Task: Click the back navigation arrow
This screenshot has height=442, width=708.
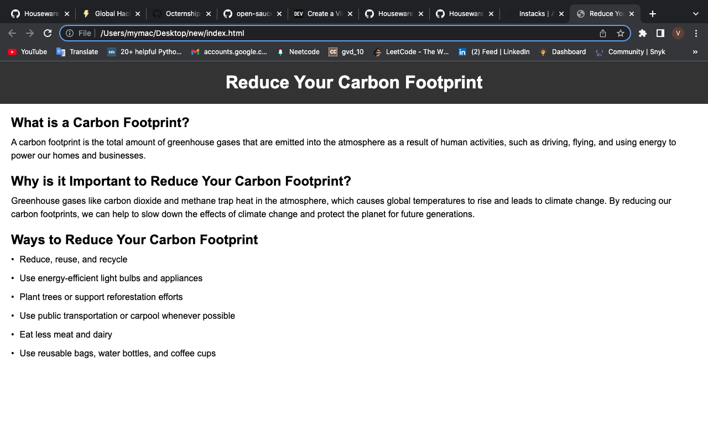Action: point(12,33)
